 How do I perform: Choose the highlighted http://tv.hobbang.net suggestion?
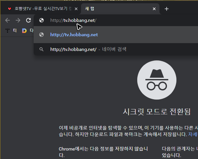[116, 35]
